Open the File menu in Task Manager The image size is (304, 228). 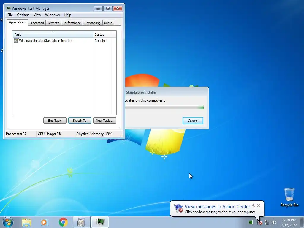10,15
